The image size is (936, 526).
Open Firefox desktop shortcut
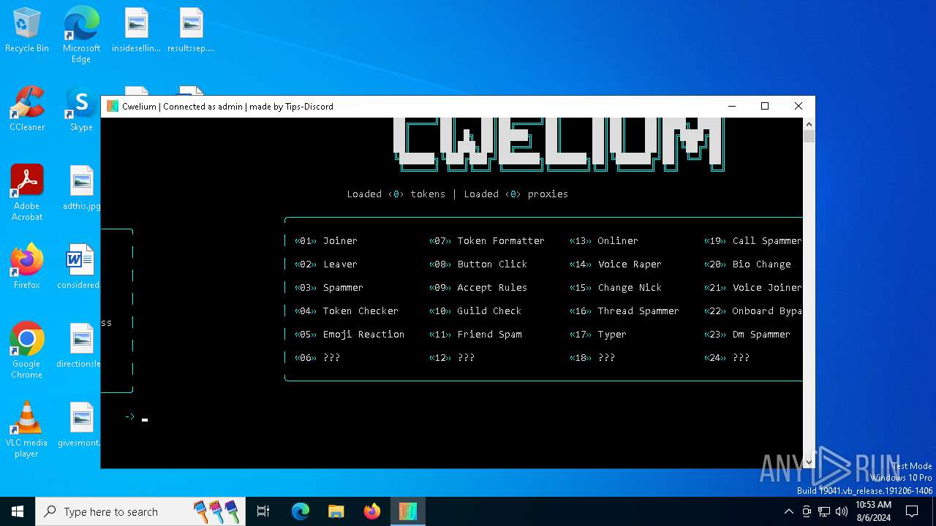point(27,267)
